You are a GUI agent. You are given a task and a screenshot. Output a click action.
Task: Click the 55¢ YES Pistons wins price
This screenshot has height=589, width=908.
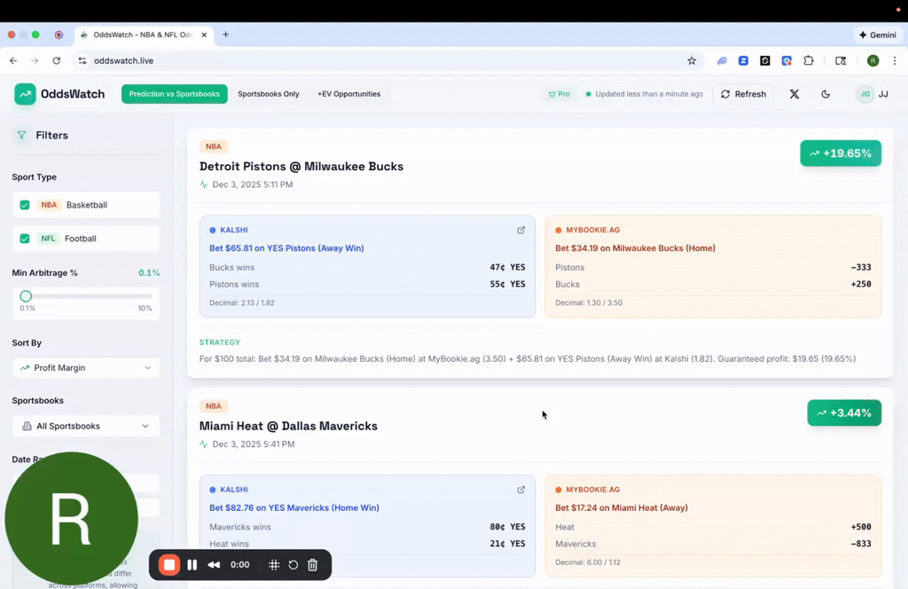tap(507, 284)
